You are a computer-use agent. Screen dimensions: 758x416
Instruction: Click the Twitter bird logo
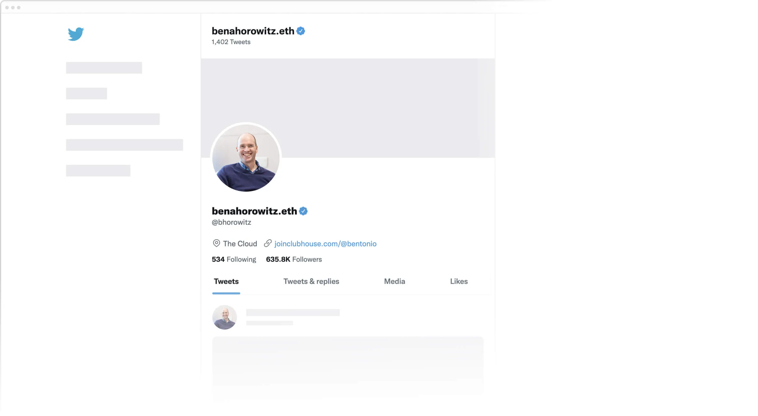pos(76,34)
